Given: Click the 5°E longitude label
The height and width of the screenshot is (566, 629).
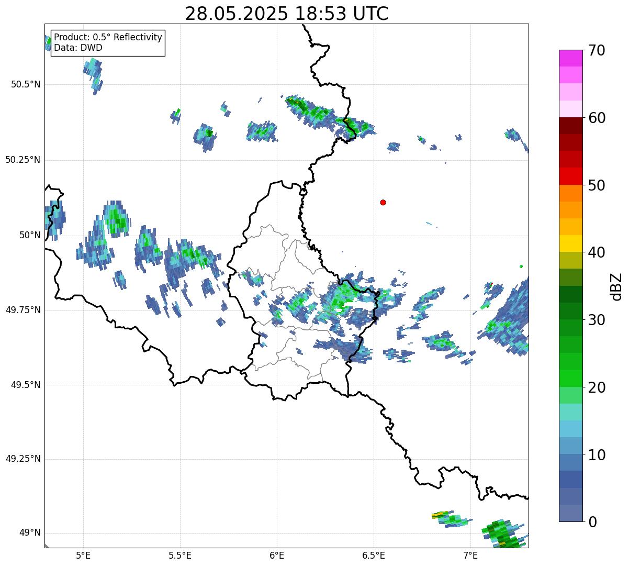Looking at the screenshot, I should coord(83,555).
